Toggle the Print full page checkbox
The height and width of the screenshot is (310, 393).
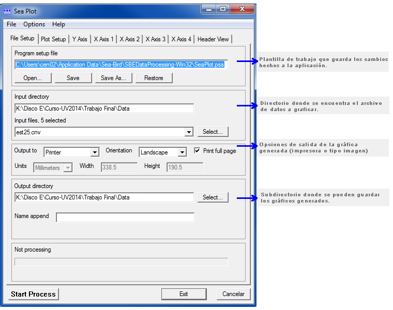[x=198, y=151]
